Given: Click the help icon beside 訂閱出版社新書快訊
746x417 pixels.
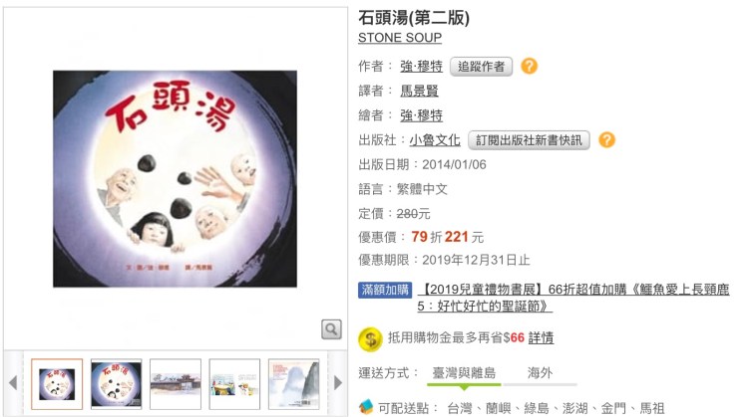Looking at the screenshot, I should (606, 139).
